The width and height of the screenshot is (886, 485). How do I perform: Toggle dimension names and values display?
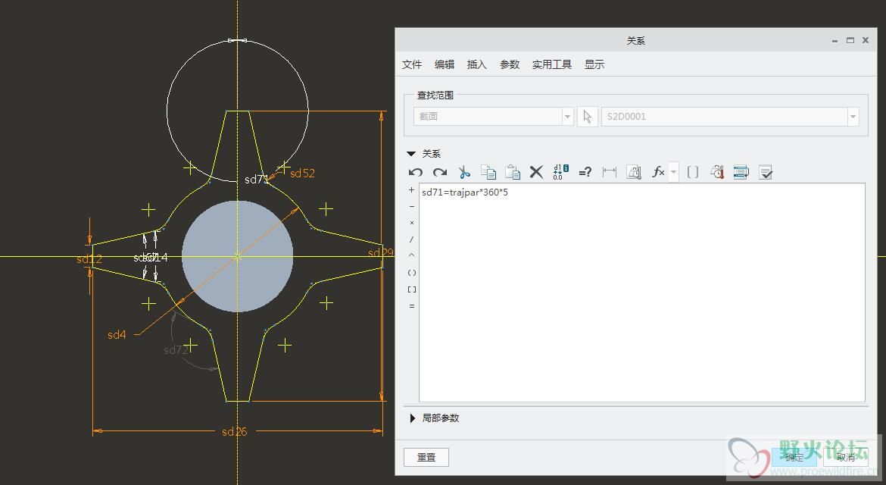[x=560, y=172]
